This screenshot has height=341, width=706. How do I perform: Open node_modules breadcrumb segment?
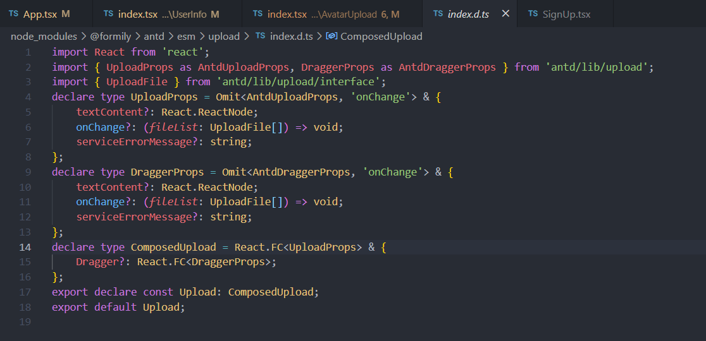point(43,37)
